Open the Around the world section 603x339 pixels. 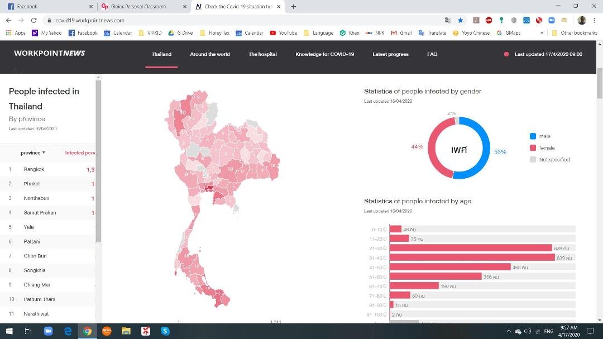[x=210, y=54]
